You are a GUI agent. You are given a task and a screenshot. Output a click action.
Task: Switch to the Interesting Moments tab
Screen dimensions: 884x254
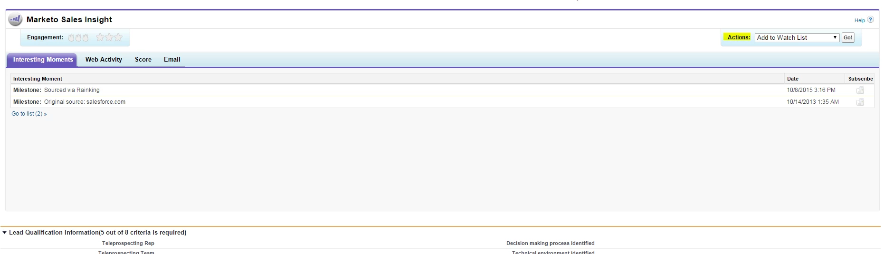coord(43,60)
